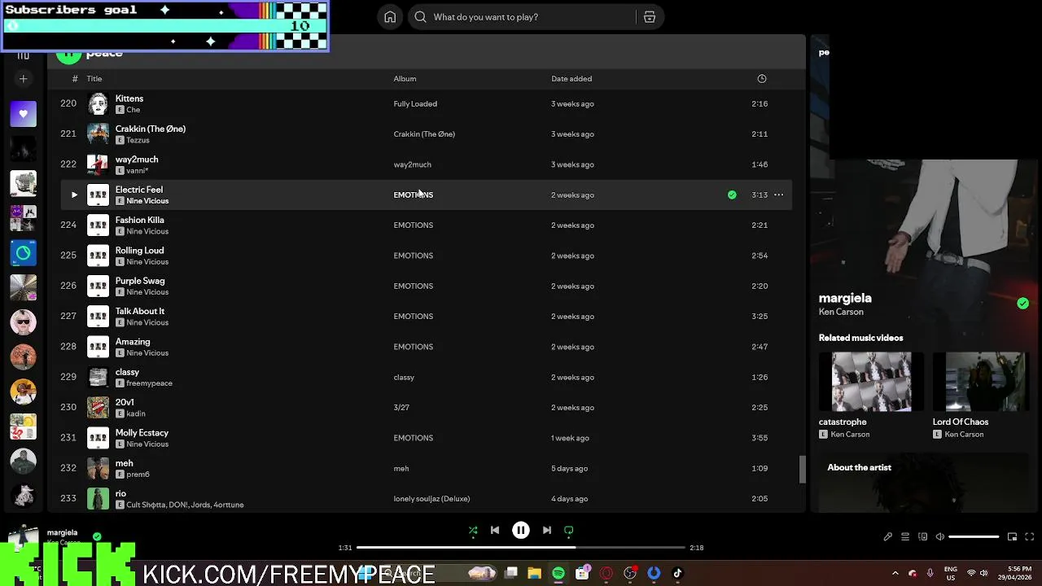The image size is (1042, 586).
Task: Toggle saved checkmark on Electric Feel row
Action: coord(732,195)
